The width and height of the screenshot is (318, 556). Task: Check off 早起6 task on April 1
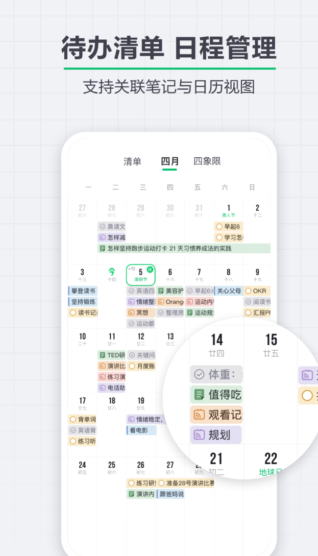pyautogui.click(x=219, y=227)
